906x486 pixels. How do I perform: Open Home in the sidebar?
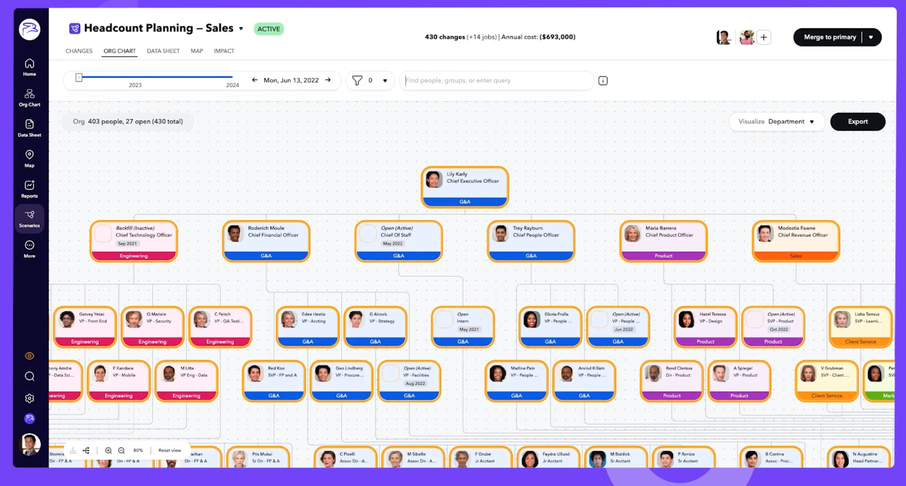point(29,67)
